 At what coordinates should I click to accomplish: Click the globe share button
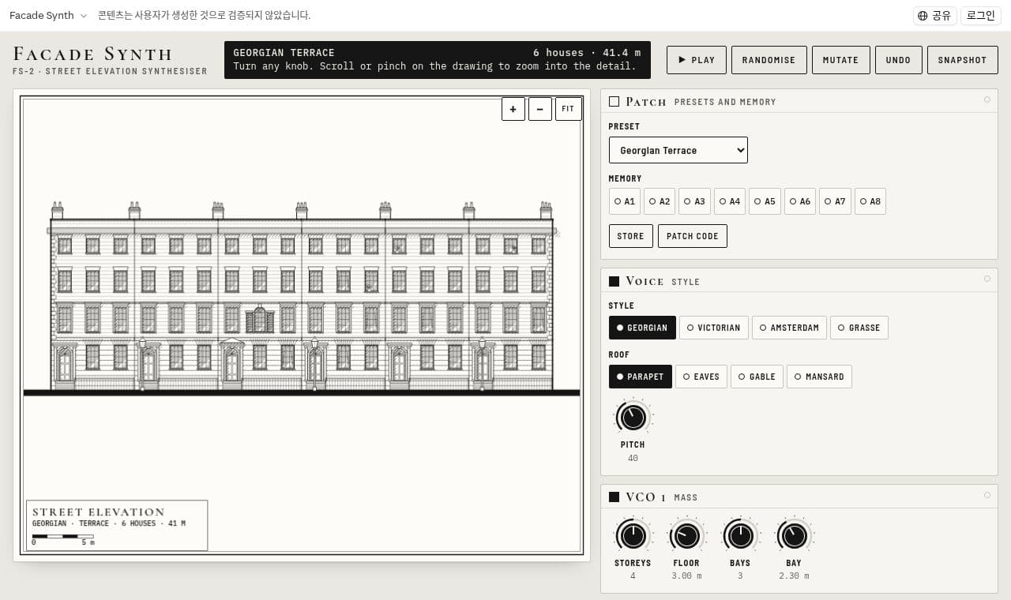[935, 16]
